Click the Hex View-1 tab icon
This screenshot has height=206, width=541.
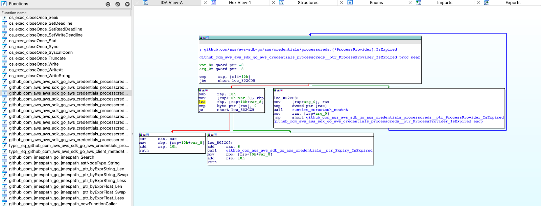click(x=214, y=3)
